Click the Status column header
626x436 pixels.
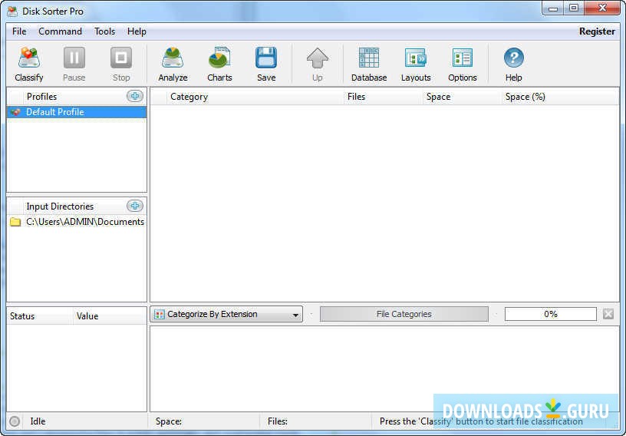coord(40,316)
